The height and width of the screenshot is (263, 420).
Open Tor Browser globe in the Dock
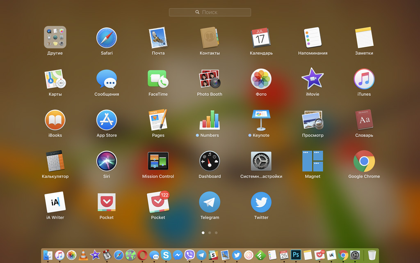pos(130,255)
